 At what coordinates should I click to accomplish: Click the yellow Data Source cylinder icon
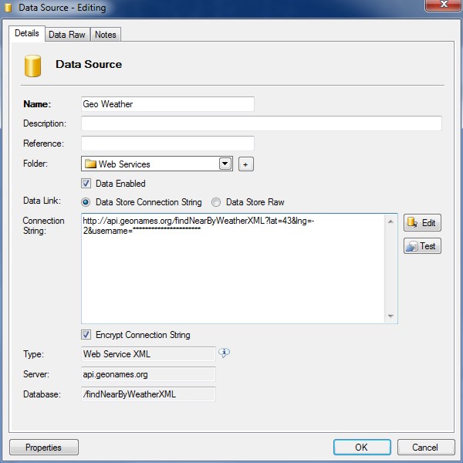pyautogui.click(x=32, y=66)
